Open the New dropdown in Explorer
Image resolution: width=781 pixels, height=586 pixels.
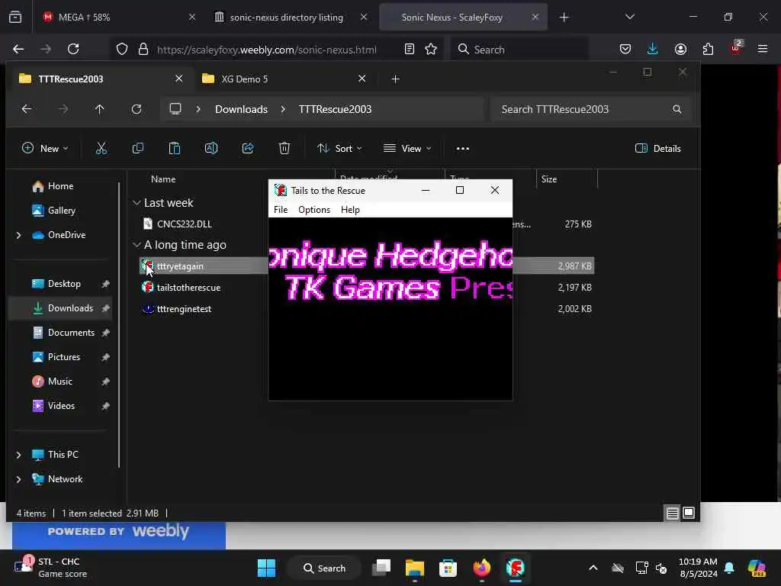point(45,149)
